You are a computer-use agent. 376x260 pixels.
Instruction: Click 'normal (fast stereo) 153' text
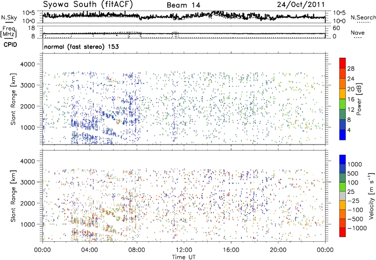pyautogui.click(x=81, y=46)
